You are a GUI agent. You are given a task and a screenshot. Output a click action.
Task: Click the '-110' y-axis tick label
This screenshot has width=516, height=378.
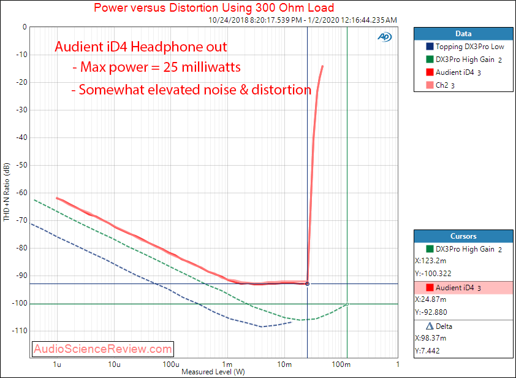20,331
